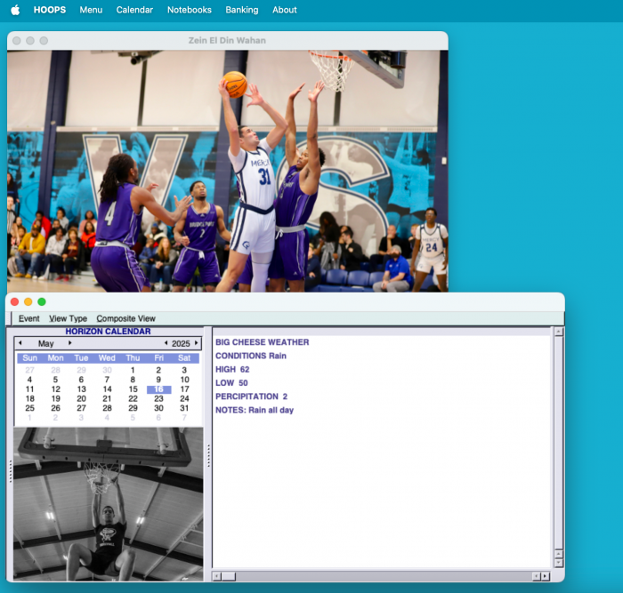Image resolution: width=623 pixels, height=593 pixels.
Task: Click the previous month arrow beside May
Action: click(20, 343)
